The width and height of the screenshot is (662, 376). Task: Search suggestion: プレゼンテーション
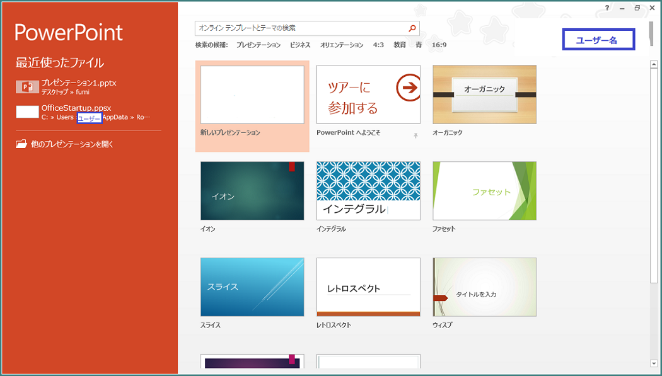click(x=258, y=45)
